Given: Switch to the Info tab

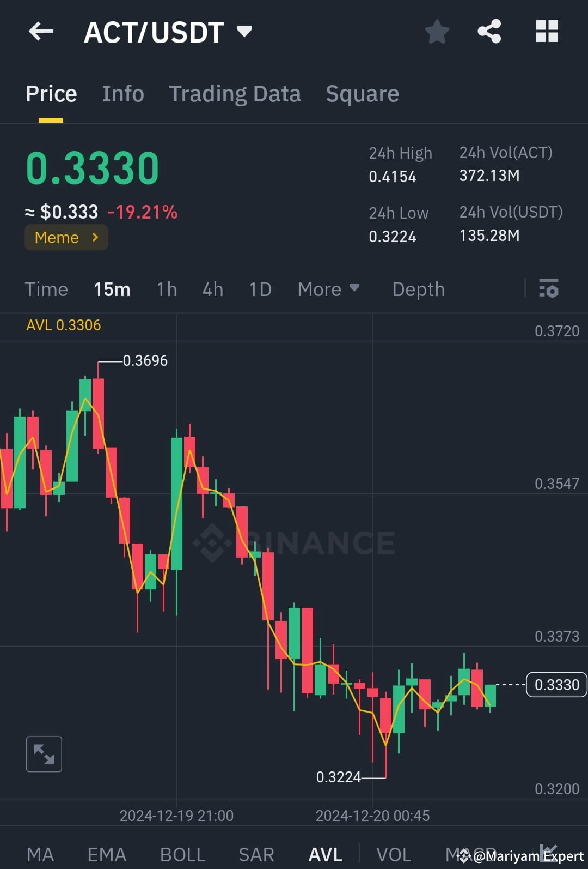Looking at the screenshot, I should click(x=122, y=93).
